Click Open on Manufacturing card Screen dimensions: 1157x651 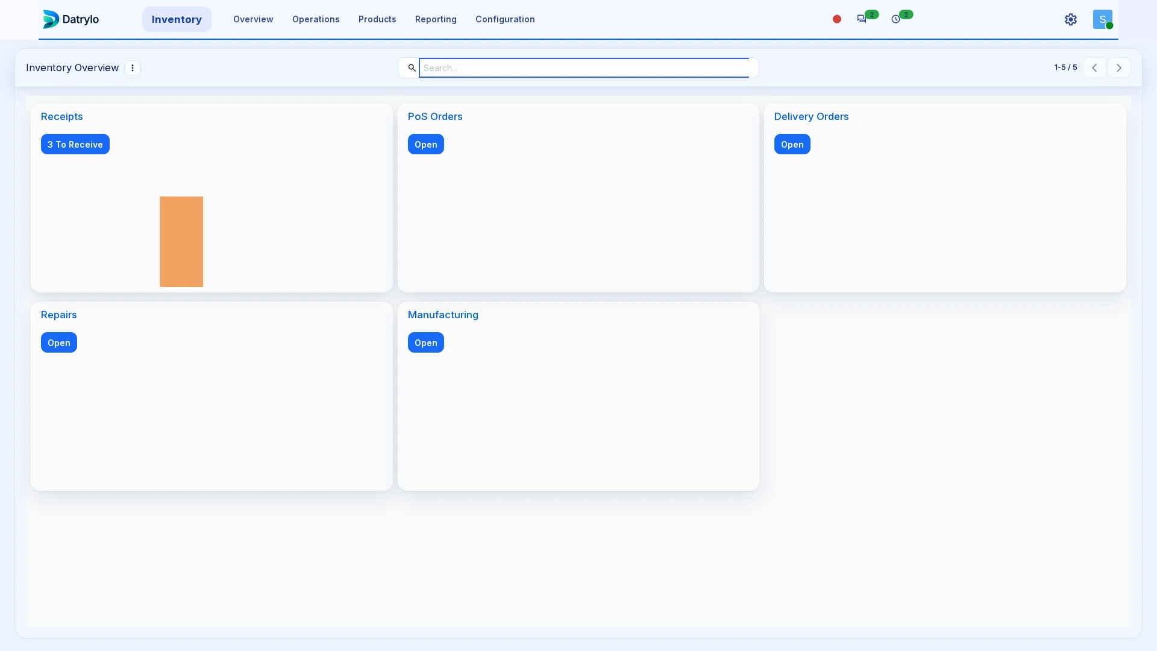[x=426, y=342]
